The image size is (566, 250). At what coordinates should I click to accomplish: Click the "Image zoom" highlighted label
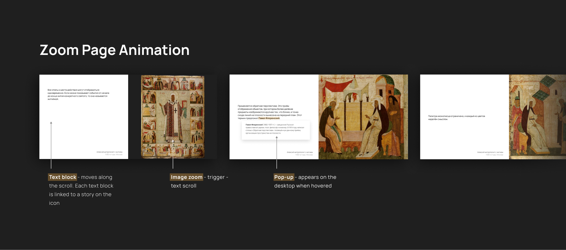click(186, 177)
